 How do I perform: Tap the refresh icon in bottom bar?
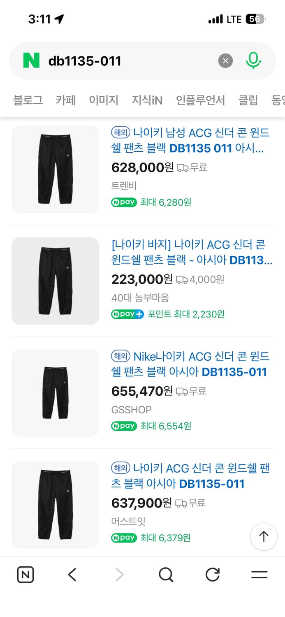[x=212, y=575]
